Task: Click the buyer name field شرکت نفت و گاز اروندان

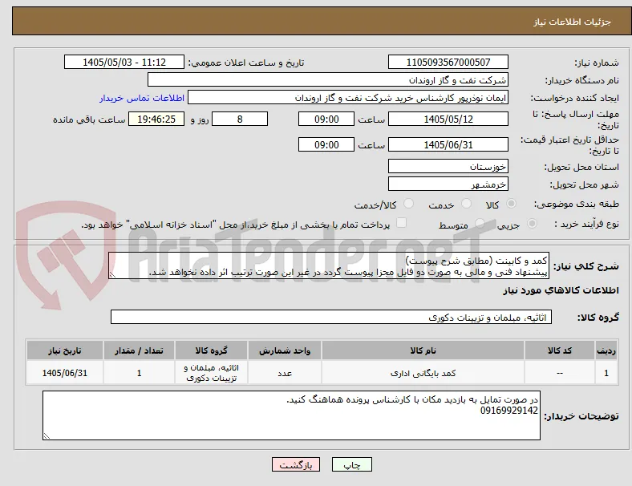Action: click(x=328, y=79)
